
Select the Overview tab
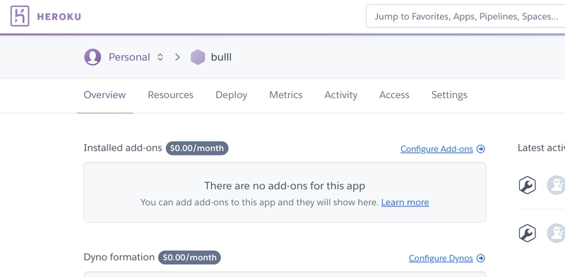[x=105, y=95]
